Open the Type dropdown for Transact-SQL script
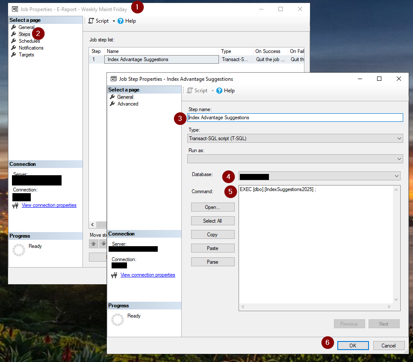This screenshot has width=413, height=362. 399,138
